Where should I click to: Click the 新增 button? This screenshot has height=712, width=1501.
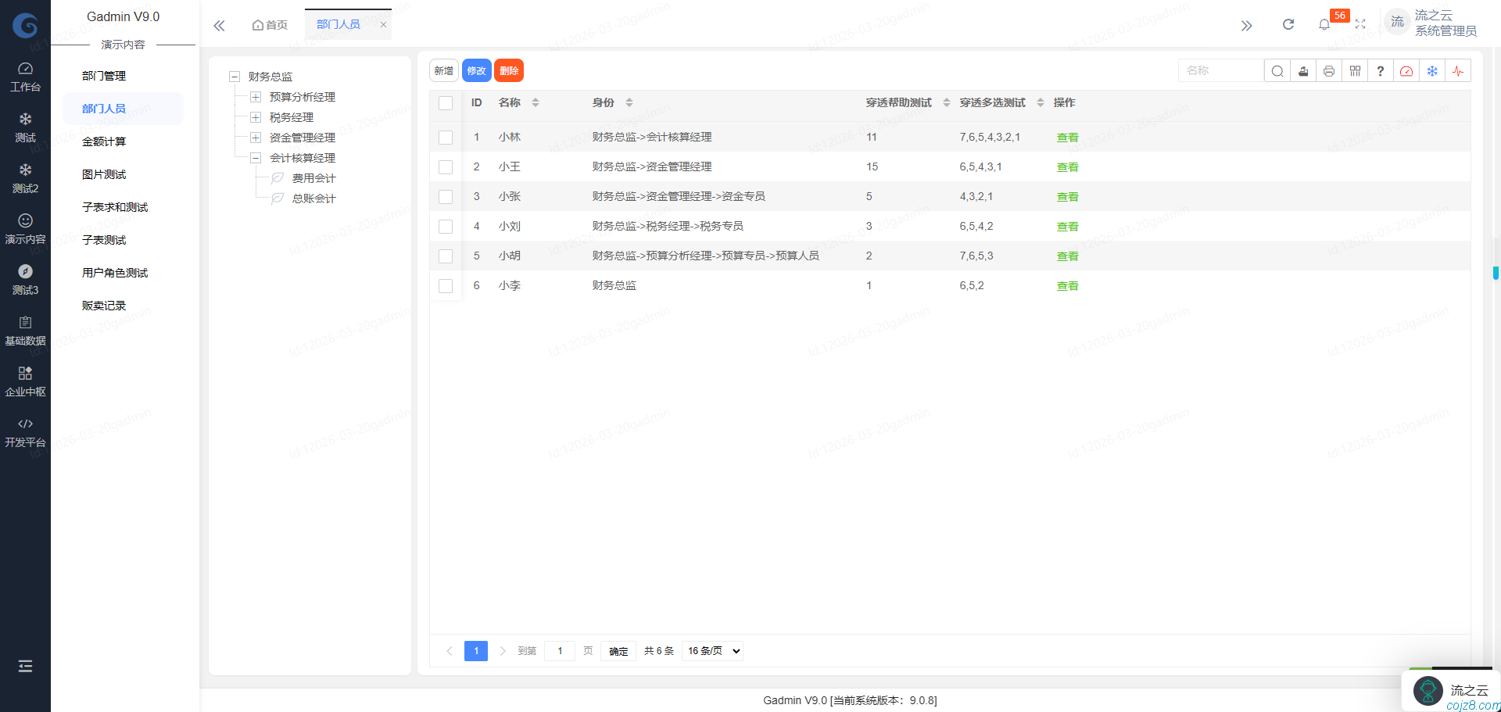pyautogui.click(x=443, y=70)
